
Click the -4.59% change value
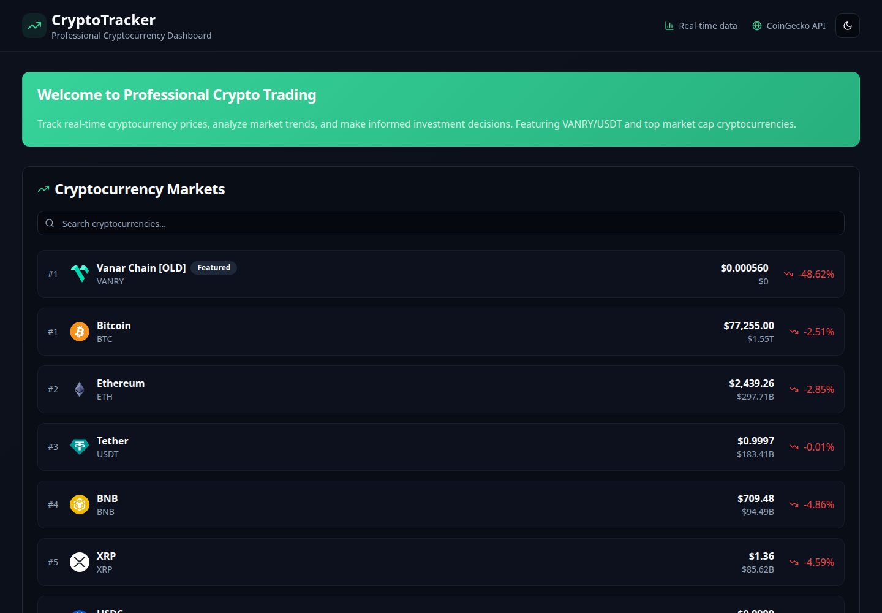819,562
